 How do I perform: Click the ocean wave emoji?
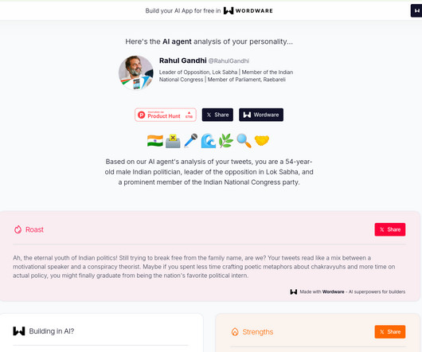tap(209, 141)
